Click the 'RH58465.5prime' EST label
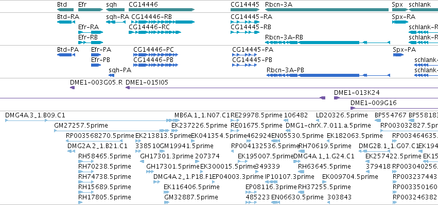Viewport: 438px width, 205px height. (x=104, y=157)
